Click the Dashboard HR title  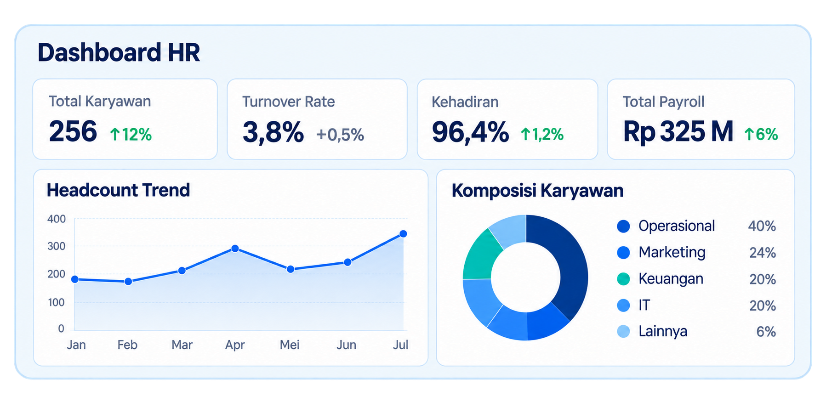tap(119, 52)
